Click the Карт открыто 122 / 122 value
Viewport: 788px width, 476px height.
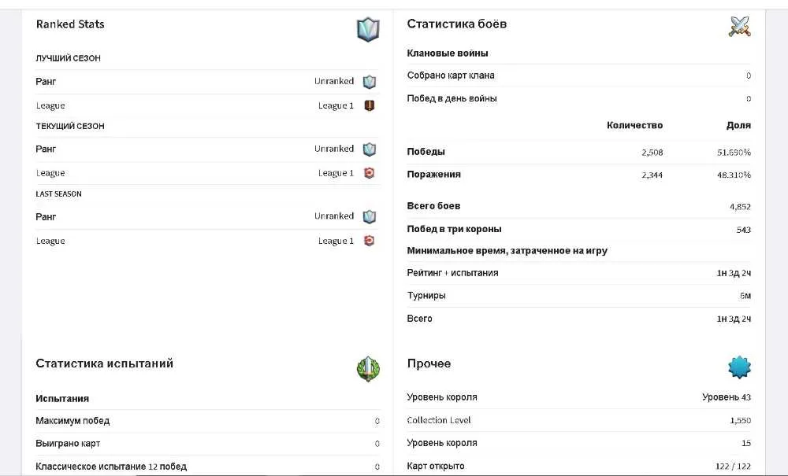[733, 467]
